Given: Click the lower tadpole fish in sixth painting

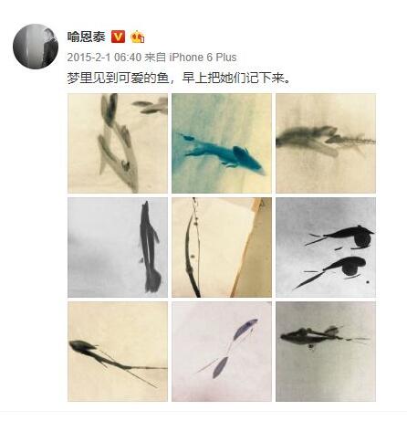Looking at the screenshot, I should click(330, 271).
